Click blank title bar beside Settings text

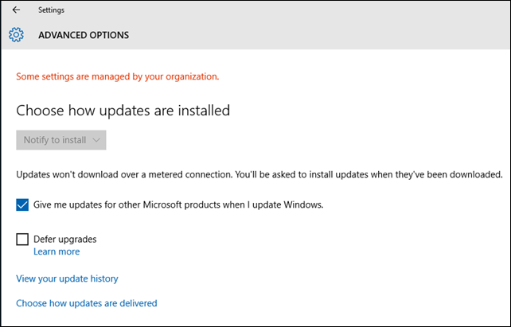(x=287, y=10)
